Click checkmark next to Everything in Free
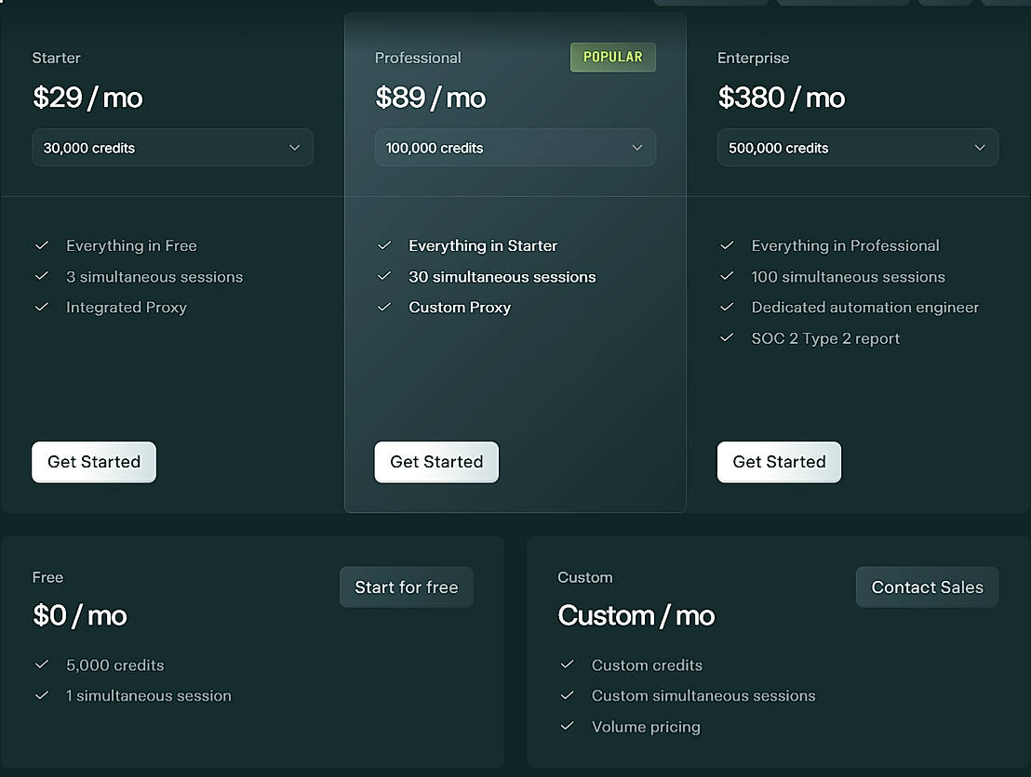Image resolution: width=1031 pixels, height=777 pixels. (41, 245)
